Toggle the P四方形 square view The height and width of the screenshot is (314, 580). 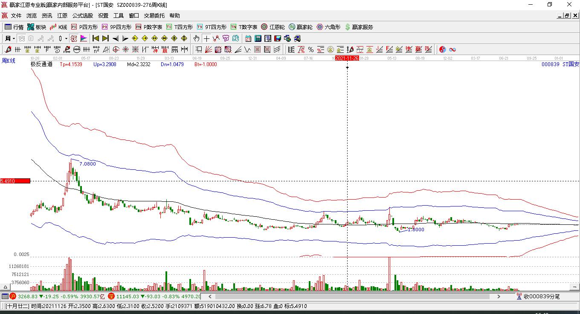tap(84, 27)
